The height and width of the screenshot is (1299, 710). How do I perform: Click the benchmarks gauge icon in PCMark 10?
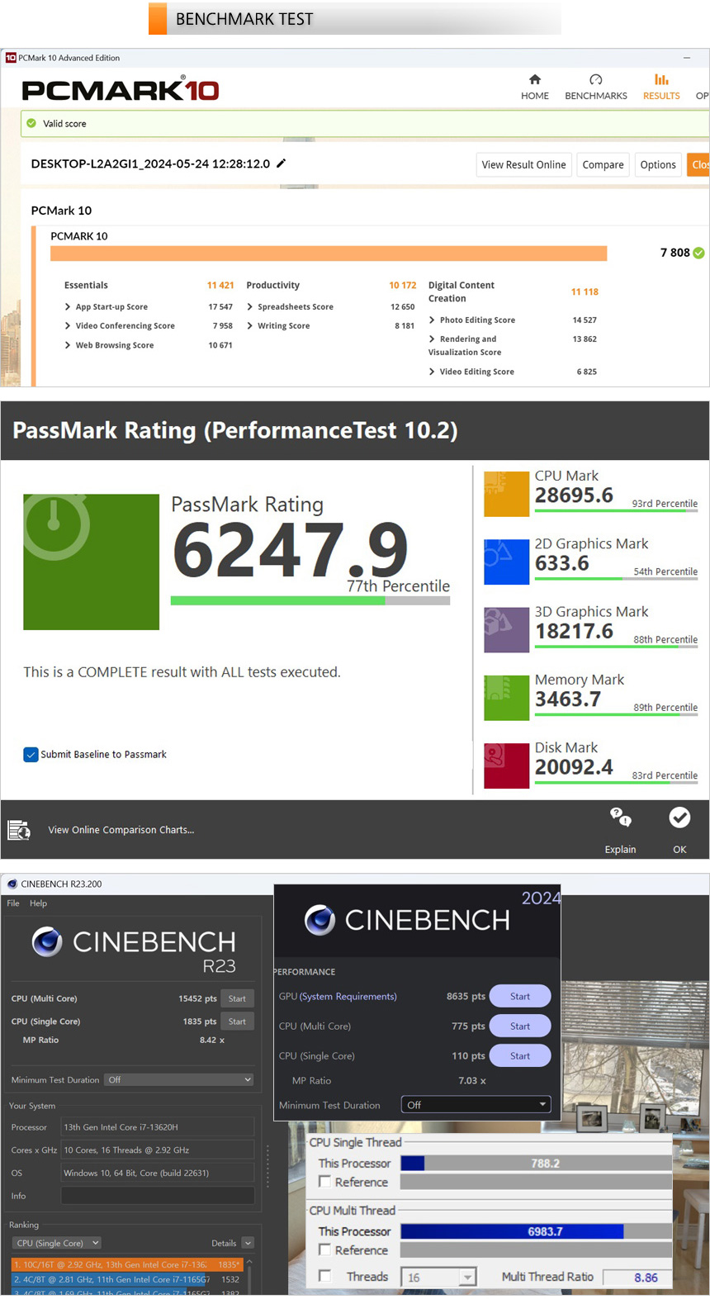coord(596,79)
